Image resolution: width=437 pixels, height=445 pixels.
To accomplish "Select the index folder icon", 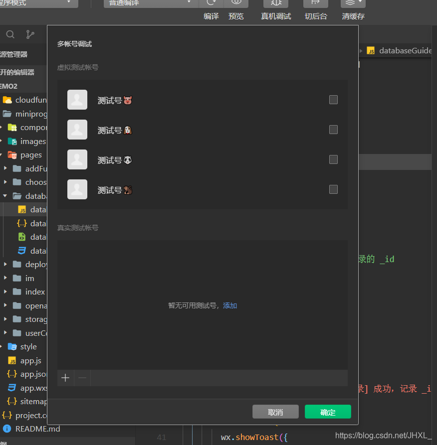I will (x=17, y=292).
